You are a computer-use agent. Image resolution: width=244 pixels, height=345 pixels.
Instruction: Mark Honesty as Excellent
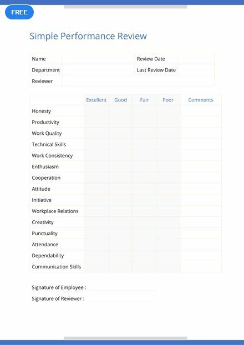point(96,111)
